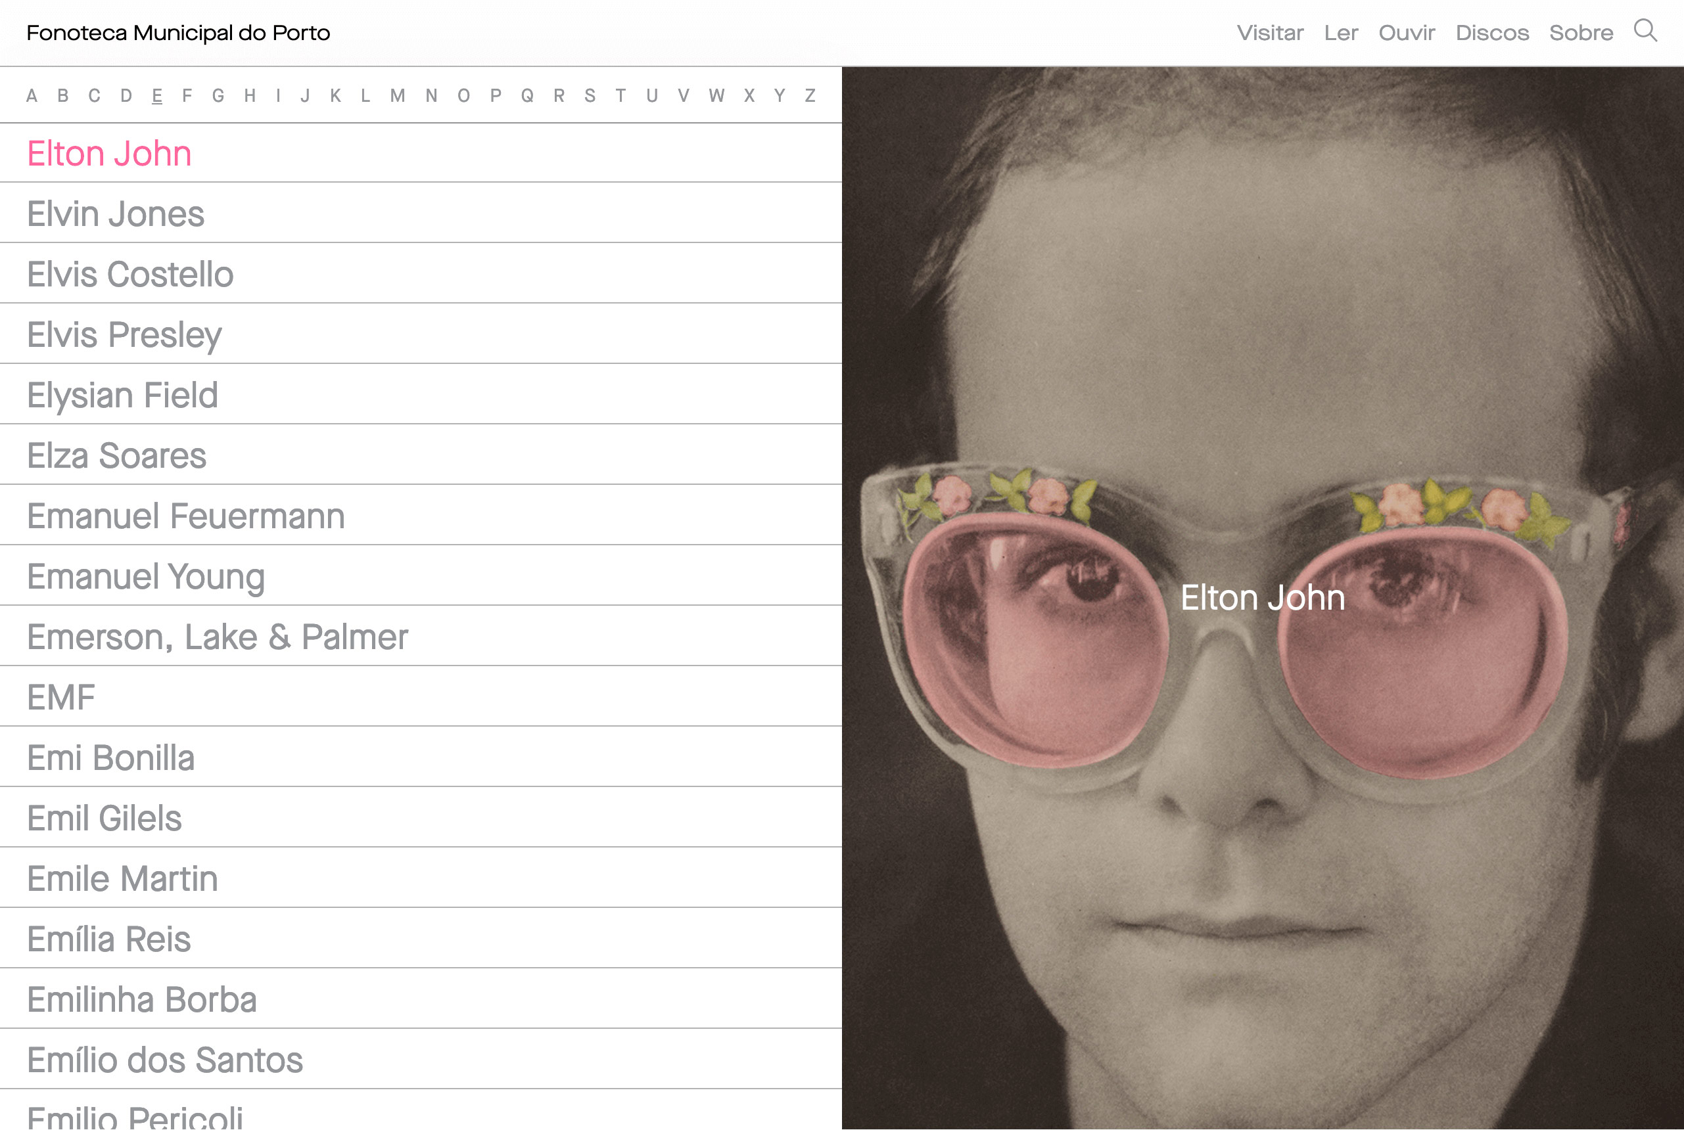Jump to artists starting with R
The image size is (1684, 1130).
[559, 96]
